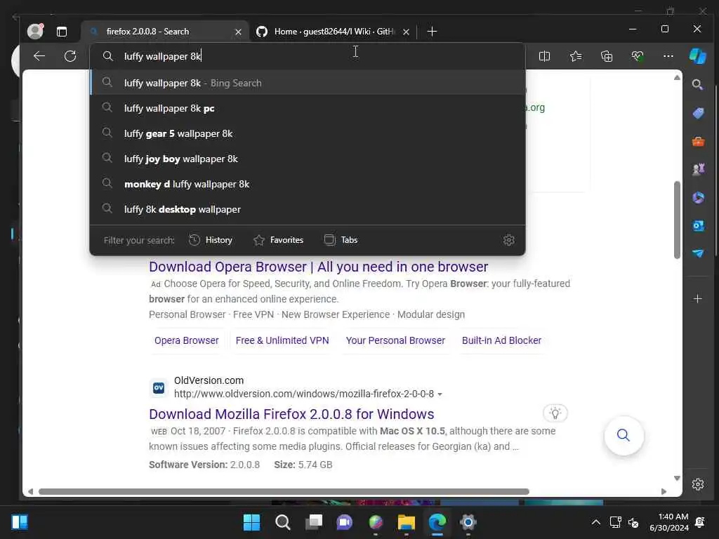
Task: Open the Opera Browser sublink
Action: click(x=187, y=340)
